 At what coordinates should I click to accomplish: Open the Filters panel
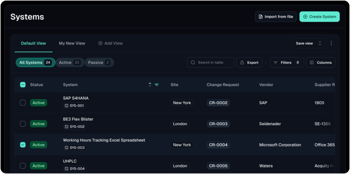(287, 63)
